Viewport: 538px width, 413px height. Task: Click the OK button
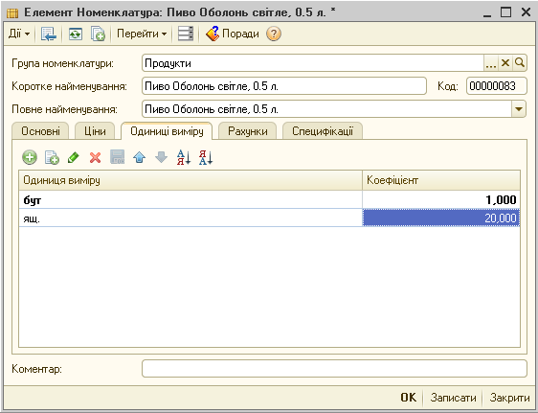point(409,398)
